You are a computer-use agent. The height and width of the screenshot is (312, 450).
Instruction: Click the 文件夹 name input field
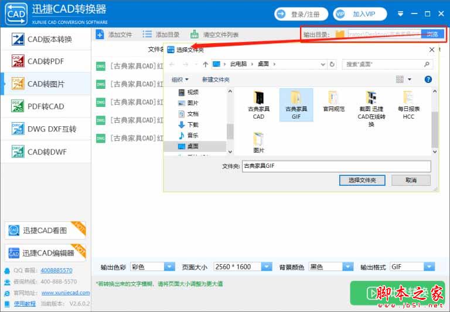(336, 166)
